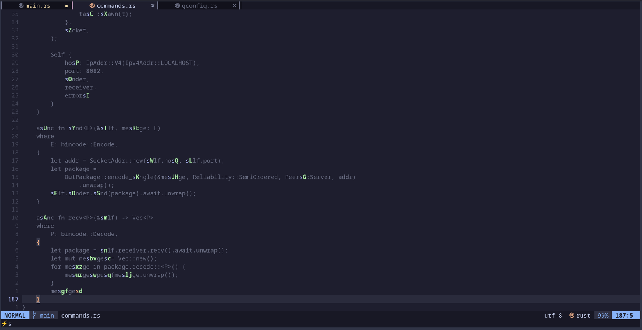Click the lightning bolt icon in command line
Image resolution: width=642 pixels, height=330 pixels.
(x=4, y=324)
